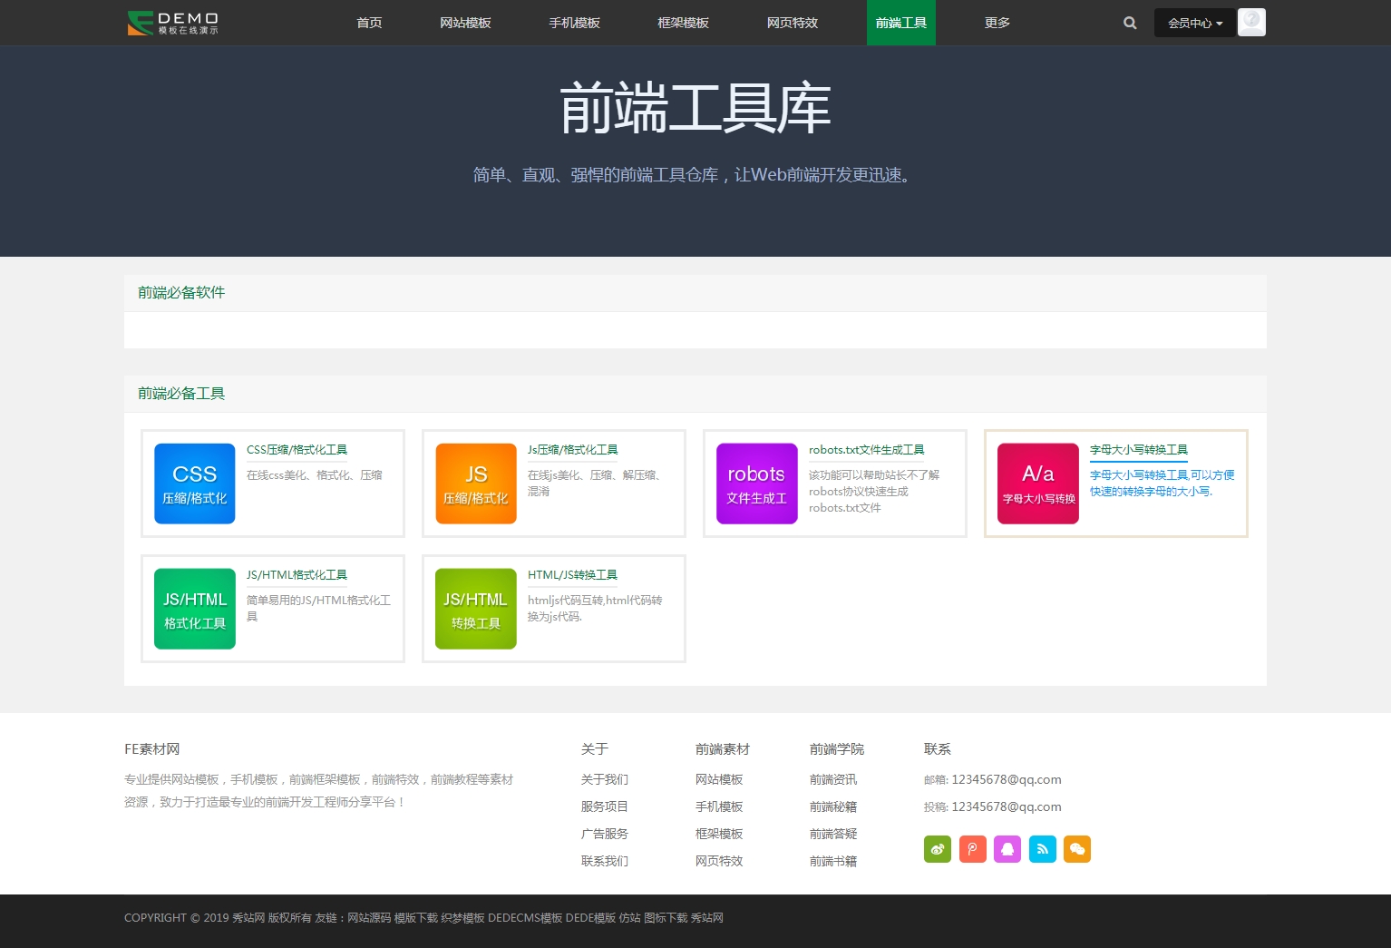The height and width of the screenshot is (948, 1391).
Task: Click the DEMO site logo
Action: pos(173,23)
